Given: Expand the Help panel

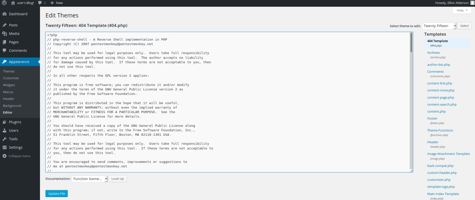Looking at the screenshot, I should tap(462, 10).
